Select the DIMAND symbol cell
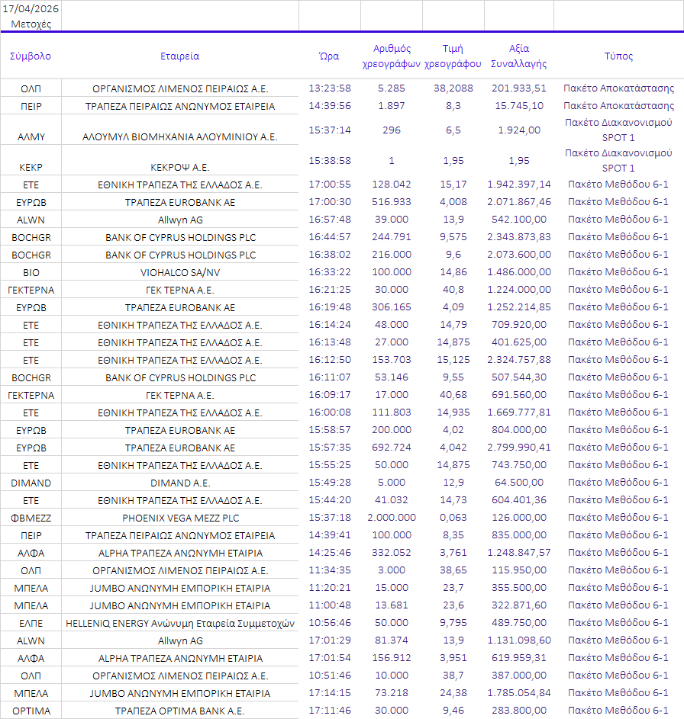This screenshot has width=684, height=719. coord(31,483)
